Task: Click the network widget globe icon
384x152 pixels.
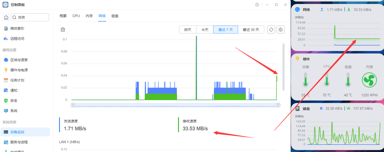Action: (298, 10)
